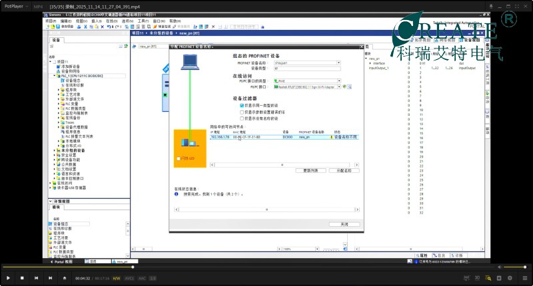
Task: Click the 更新列表 button
Action: [x=310, y=171]
